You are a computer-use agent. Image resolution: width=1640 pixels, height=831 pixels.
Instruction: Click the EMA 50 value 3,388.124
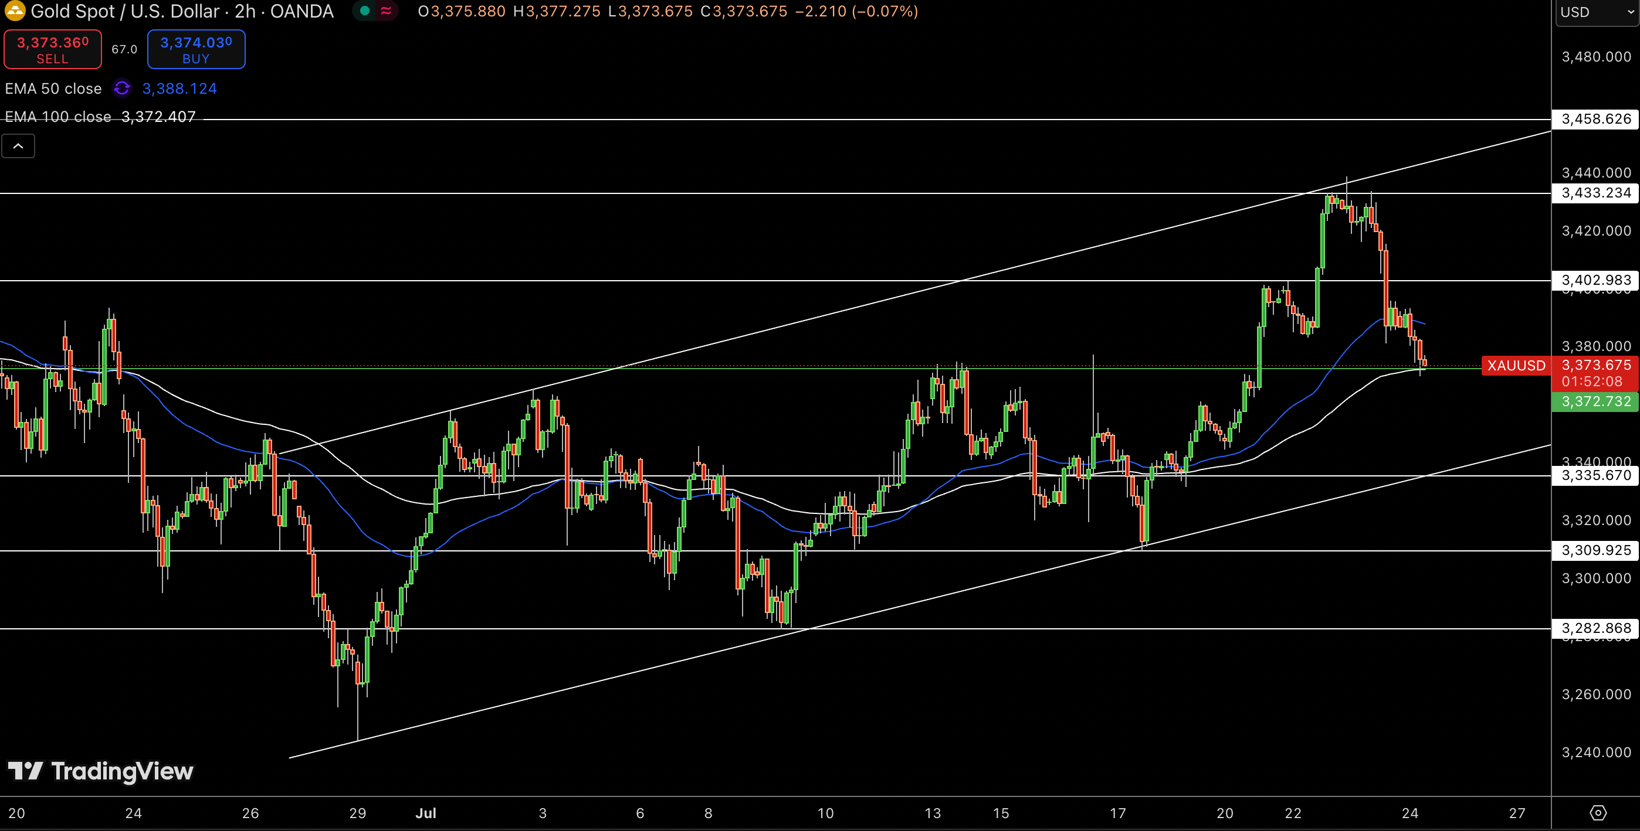pyautogui.click(x=179, y=88)
